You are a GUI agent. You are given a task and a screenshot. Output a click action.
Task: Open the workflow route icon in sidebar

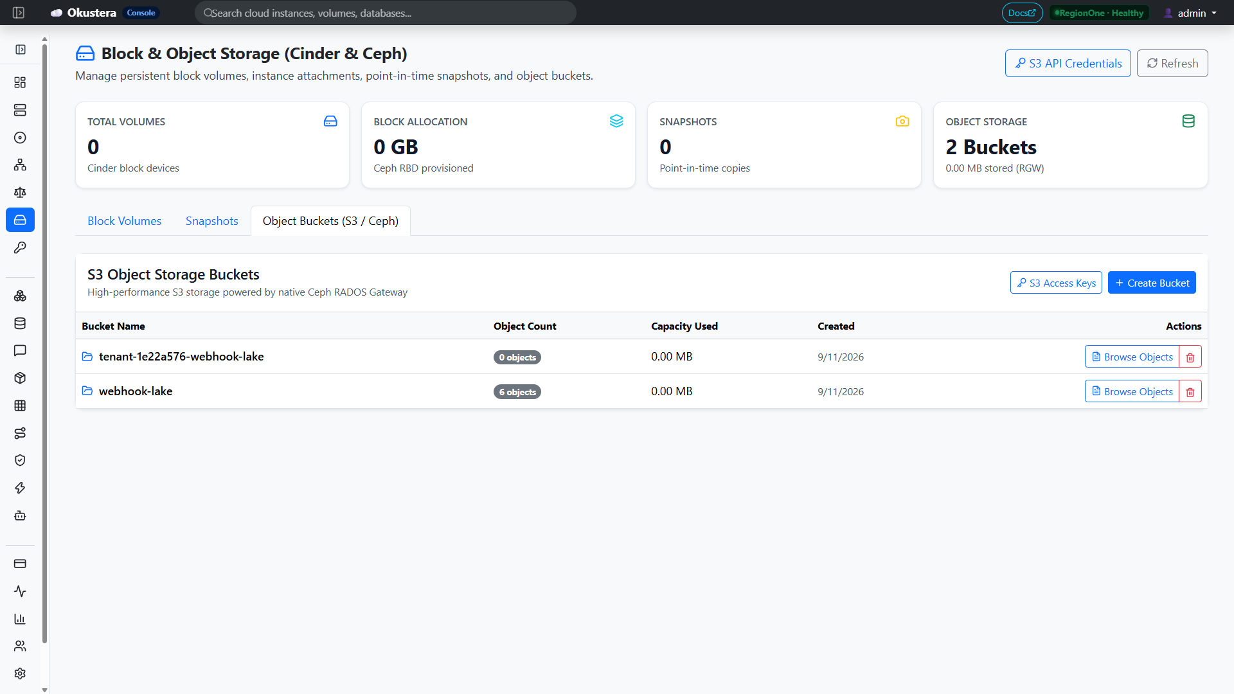20,433
